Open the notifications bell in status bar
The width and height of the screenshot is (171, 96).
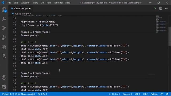click(x=167, y=94)
